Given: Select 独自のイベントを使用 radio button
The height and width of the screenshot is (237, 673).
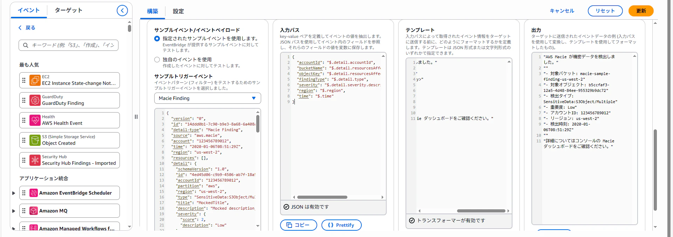Looking at the screenshot, I should pos(157,60).
